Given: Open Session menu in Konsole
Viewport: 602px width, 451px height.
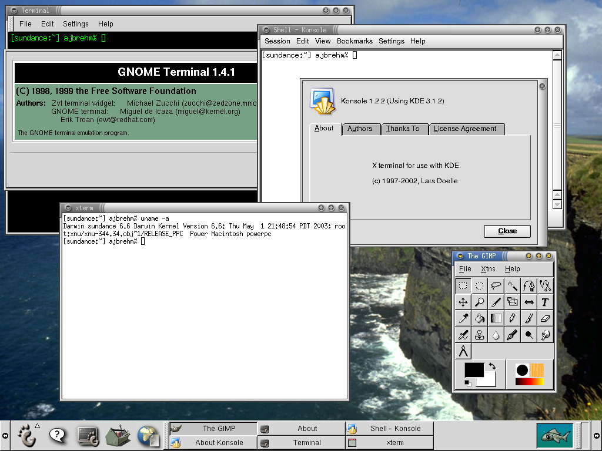Looking at the screenshot, I should pos(277,41).
